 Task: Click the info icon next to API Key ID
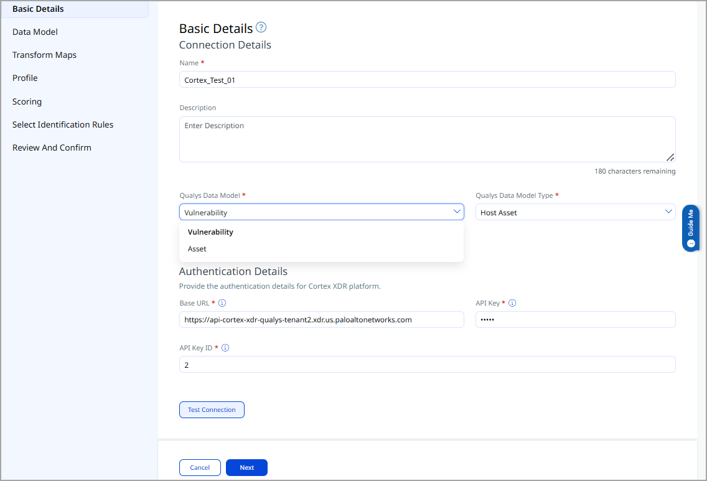point(225,348)
